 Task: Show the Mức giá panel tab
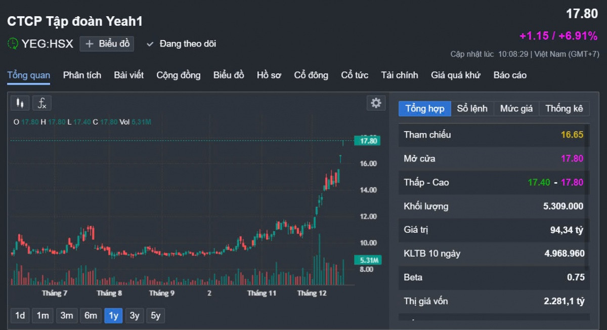tap(516, 108)
